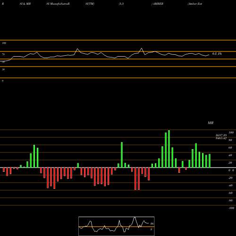Click the -80 label on MR axis
The height and width of the screenshot is (236, 236).
point(230,201)
